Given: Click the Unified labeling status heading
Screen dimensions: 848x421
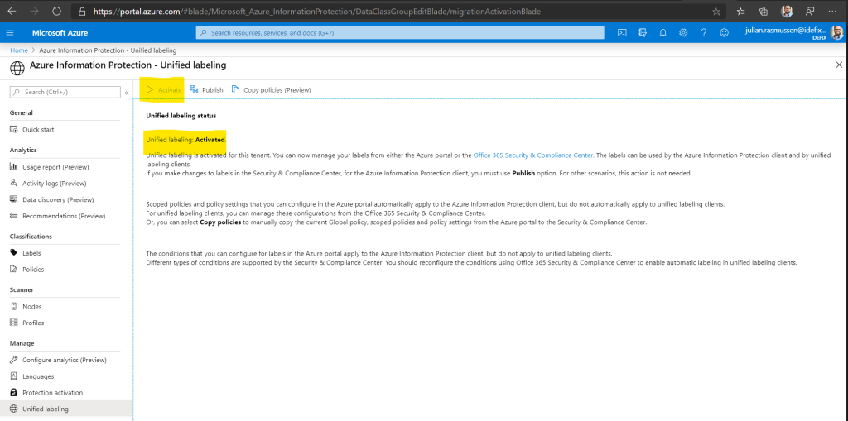Looking at the screenshot, I should tap(181, 116).
